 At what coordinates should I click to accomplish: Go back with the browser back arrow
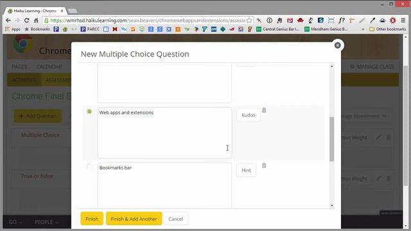point(8,20)
